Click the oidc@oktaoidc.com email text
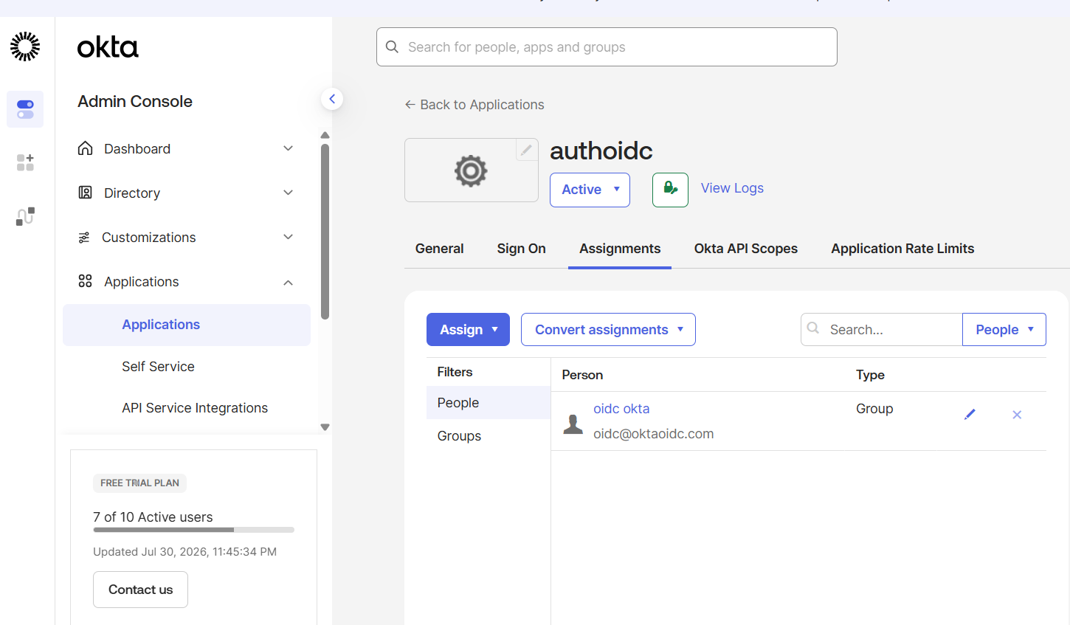Viewport: 1070px width, 625px height. pyautogui.click(x=653, y=434)
